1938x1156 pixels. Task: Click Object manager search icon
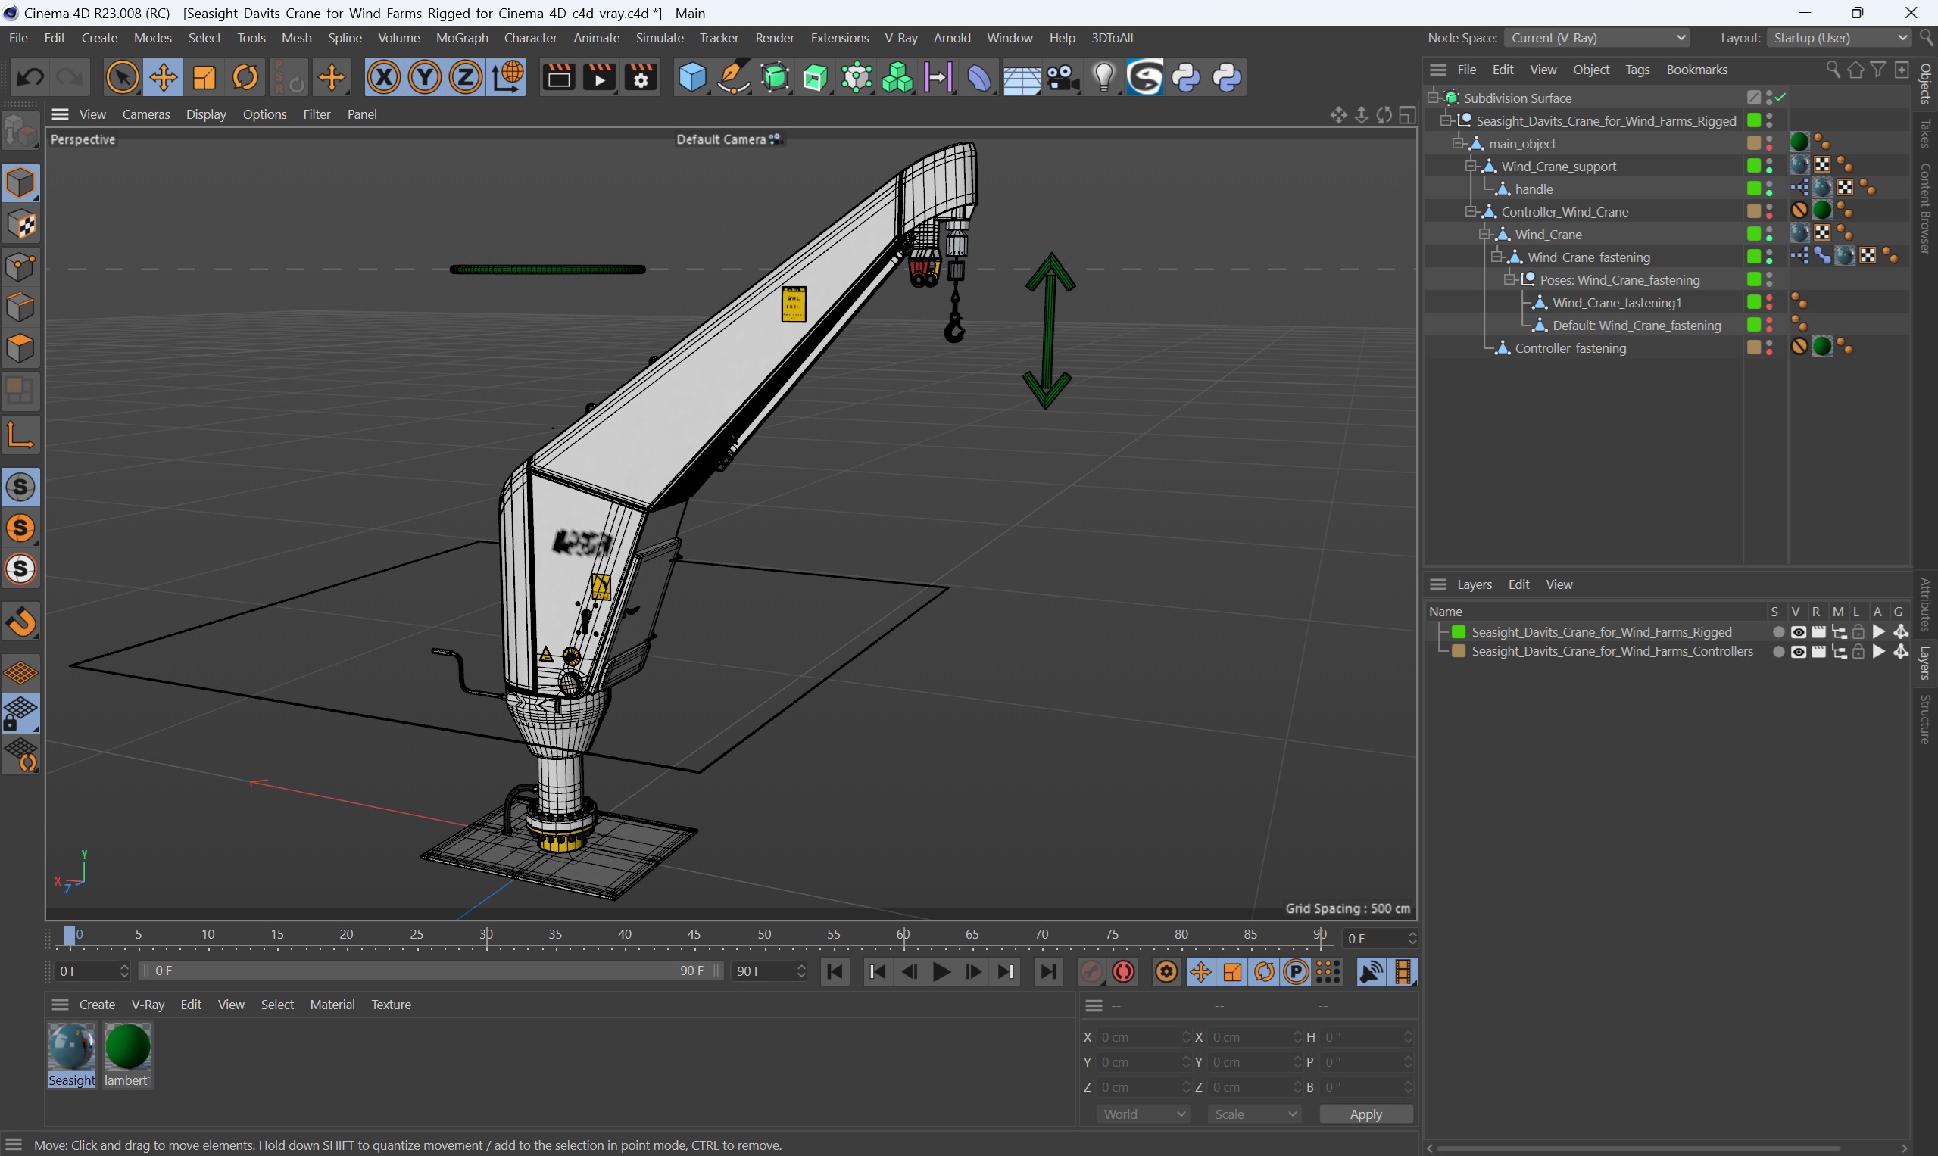[1832, 70]
